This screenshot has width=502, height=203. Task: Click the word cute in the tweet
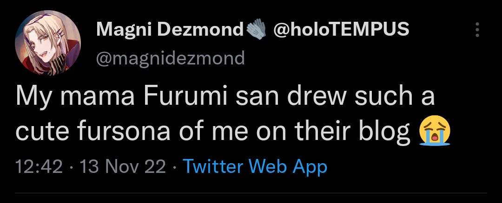click(42, 132)
